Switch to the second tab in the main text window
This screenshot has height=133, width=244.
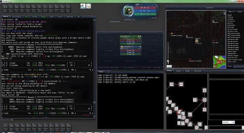pyautogui.click(x=17, y=17)
